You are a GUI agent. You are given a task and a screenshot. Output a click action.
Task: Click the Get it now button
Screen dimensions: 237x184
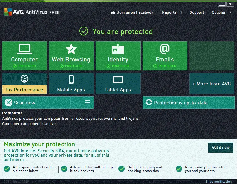[221, 148]
